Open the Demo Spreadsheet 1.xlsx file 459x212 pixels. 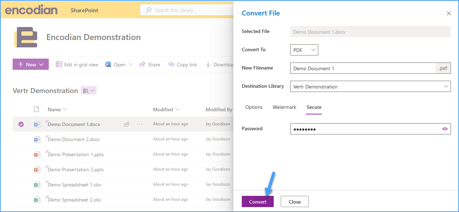tap(74, 185)
